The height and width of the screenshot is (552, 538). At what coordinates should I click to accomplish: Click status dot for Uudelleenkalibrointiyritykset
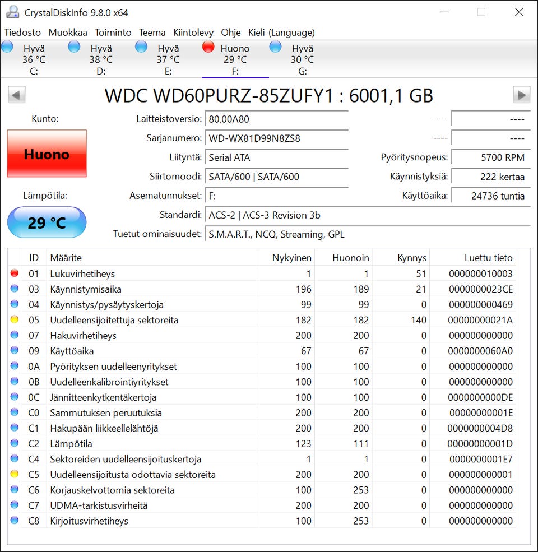click(x=15, y=381)
